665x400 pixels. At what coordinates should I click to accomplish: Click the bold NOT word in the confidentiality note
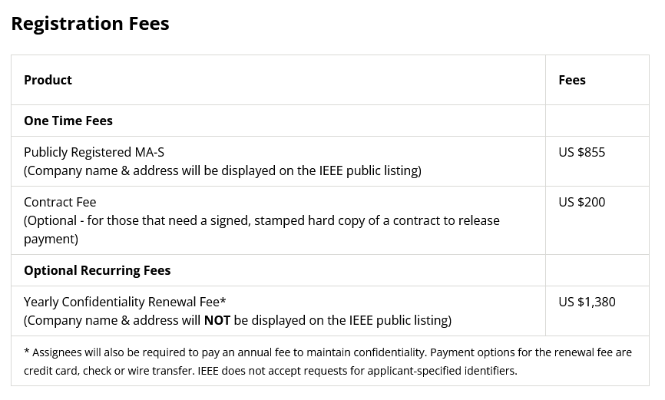click(217, 320)
